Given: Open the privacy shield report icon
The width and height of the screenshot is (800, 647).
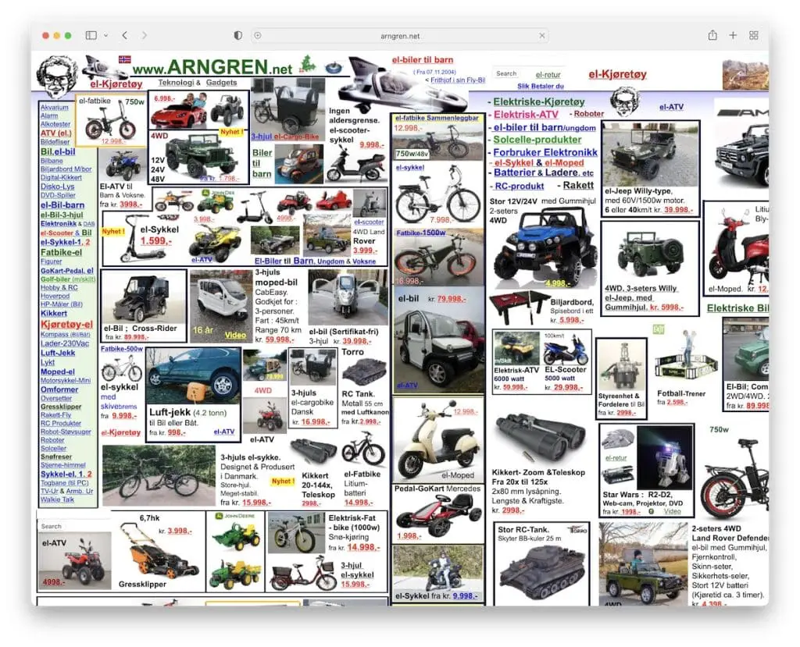Looking at the screenshot, I should click(237, 35).
